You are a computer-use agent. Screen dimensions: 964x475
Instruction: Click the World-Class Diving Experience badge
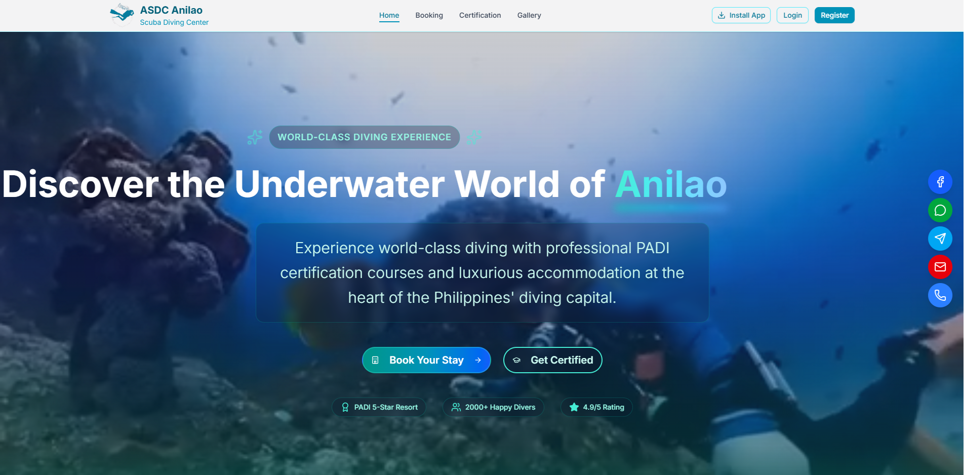[365, 137]
